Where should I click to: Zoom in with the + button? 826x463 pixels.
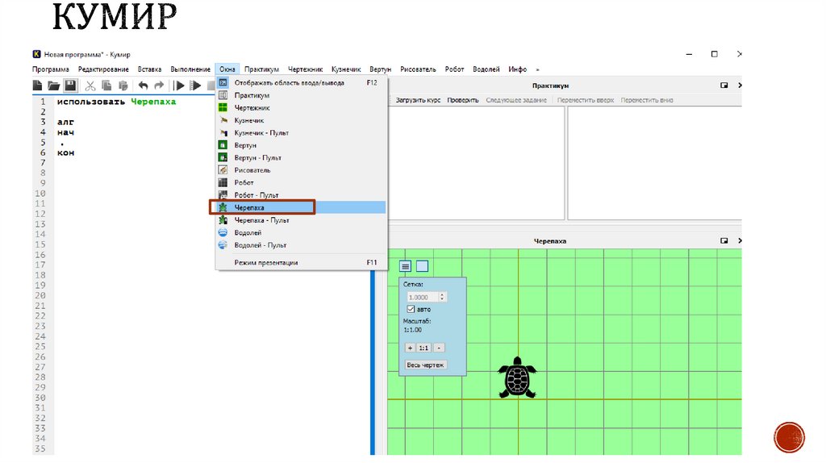tap(410, 348)
